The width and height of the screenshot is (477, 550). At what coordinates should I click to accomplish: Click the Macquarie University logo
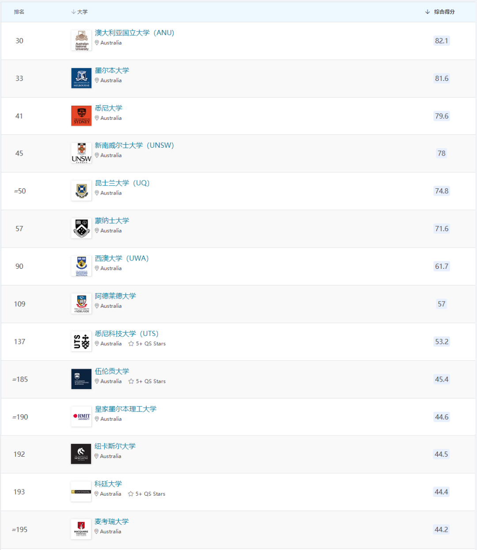point(81,529)
